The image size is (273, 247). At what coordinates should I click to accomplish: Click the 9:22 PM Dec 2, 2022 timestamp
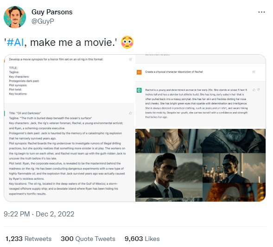point(39,214)
